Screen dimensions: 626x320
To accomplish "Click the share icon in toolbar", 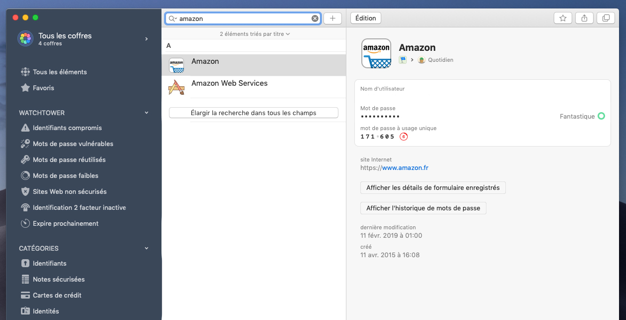I will point(584,18).
